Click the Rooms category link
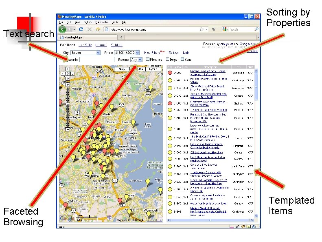The width and height of the screenshot is (322, 242). point(101,45)
